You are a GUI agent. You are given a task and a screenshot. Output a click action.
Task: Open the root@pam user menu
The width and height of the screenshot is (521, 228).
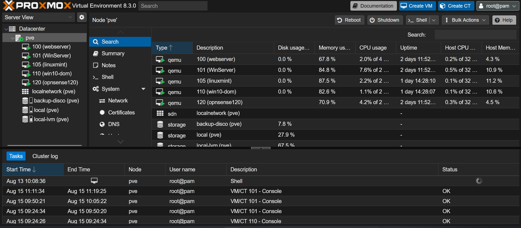click(x=498, y=6)
